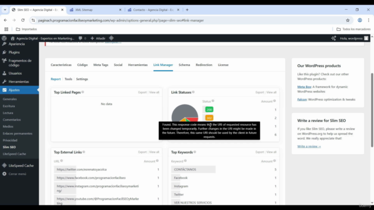Viewport: 374px width, 210px height.
Task: Open the License tab
Action: pyautogui.click(x=223, y=65)
